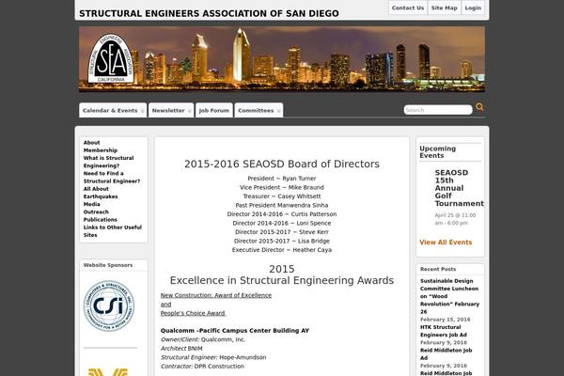Image resolution: width=564 pixels, height=376 pixels.
Task: Select 'Contractor: DPR Construction' line
Action: 202,367
